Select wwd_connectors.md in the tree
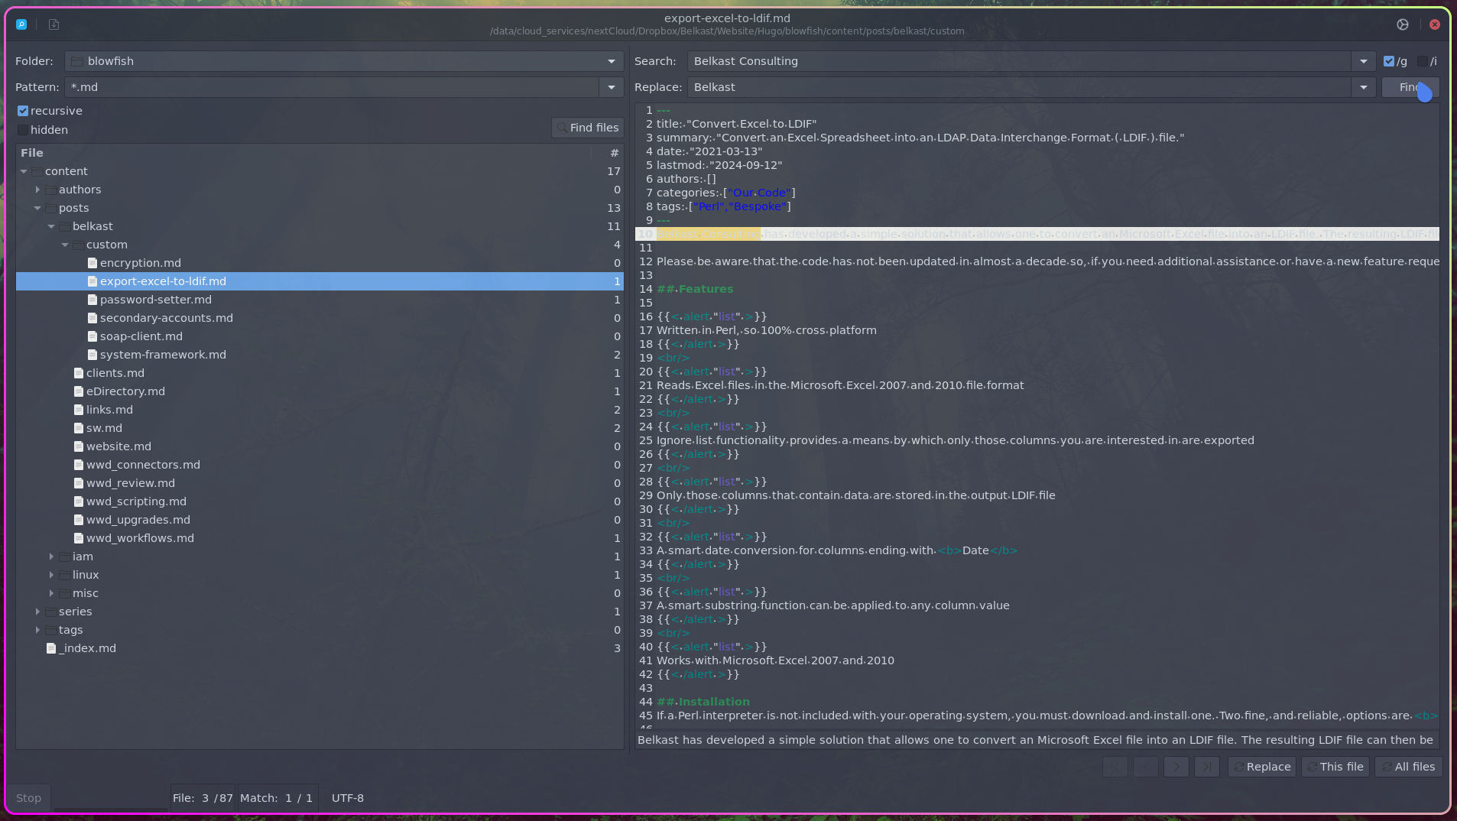This screenshot has width=1457, height=821. tap(320, 465)
